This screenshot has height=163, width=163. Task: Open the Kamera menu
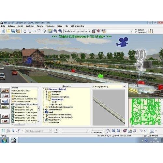(x=40, y=26)
